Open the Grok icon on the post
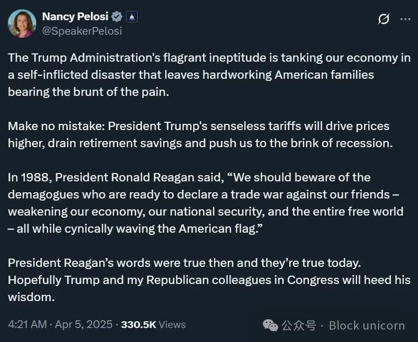 click(384, 19)
